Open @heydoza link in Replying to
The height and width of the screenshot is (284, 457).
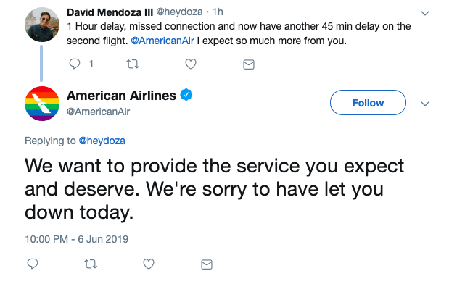click(102, 141)
